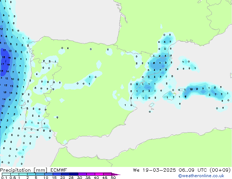This screenshot has height=179, width=232.
Task: Click the legend label "35"
Action: [x=88, y=178]
